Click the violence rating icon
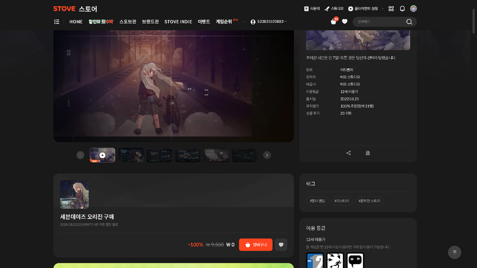 (335, 260)
